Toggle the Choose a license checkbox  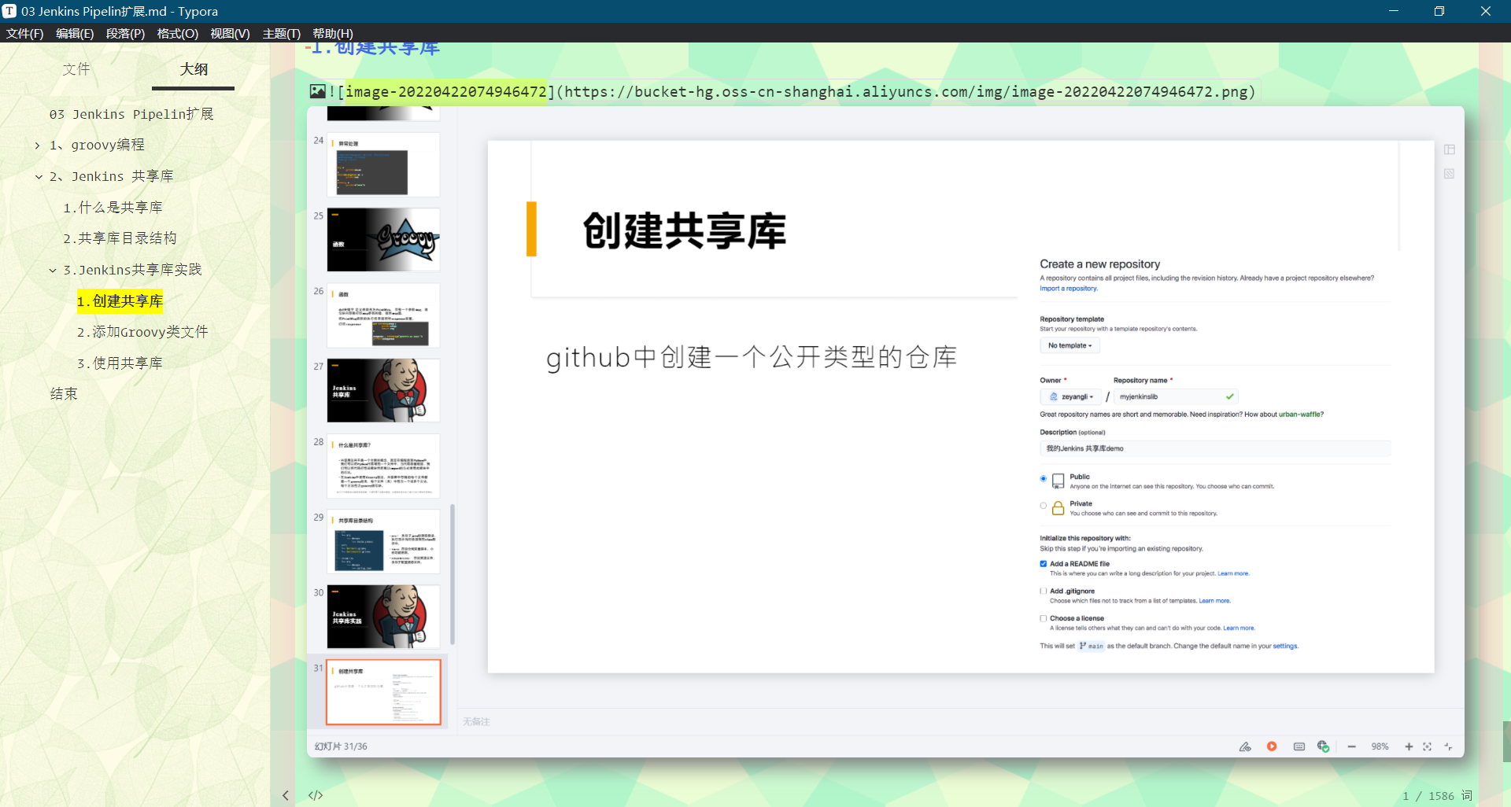(1044, 618)
